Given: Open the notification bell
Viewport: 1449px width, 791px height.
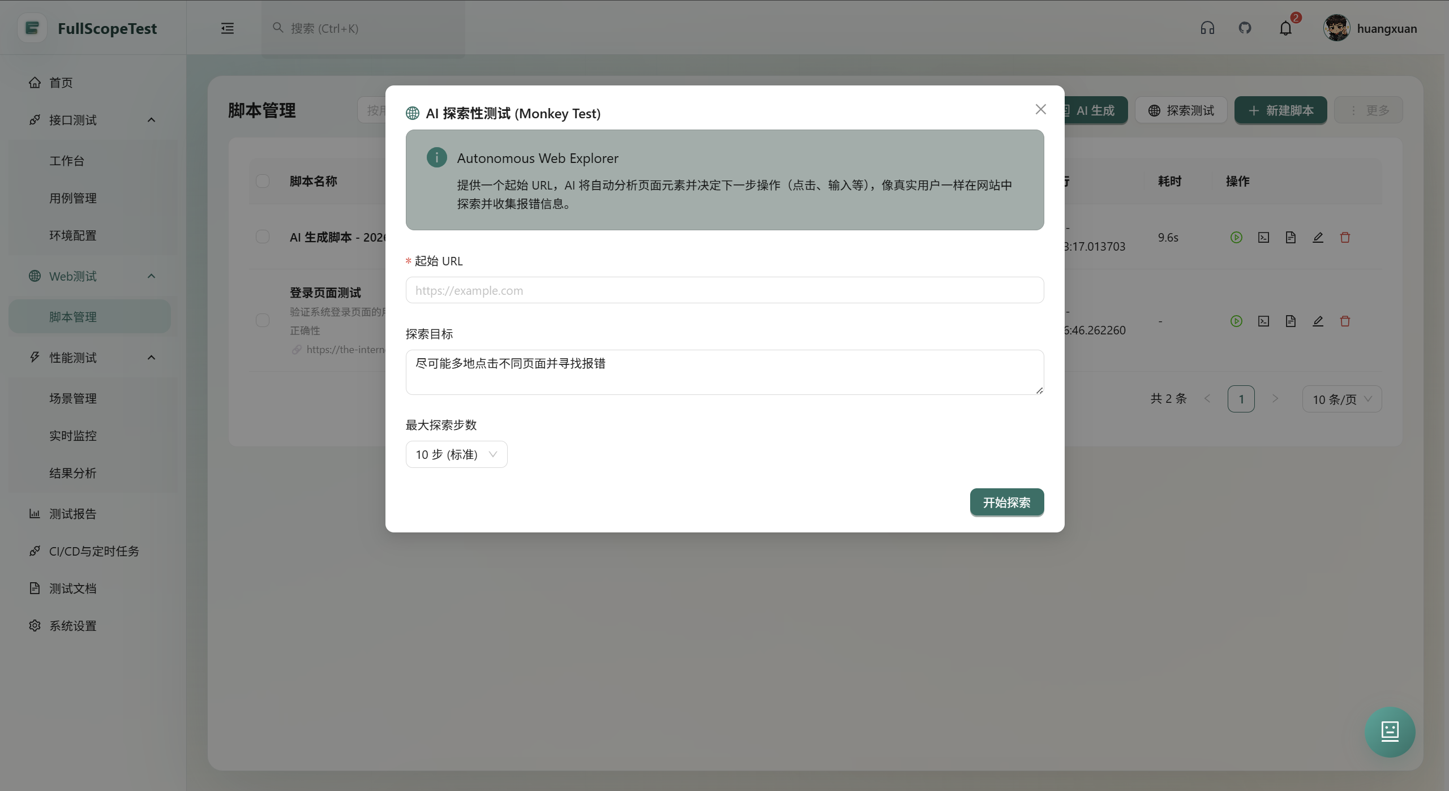Looking at the screenshot, I should (x=1285, y=28).
